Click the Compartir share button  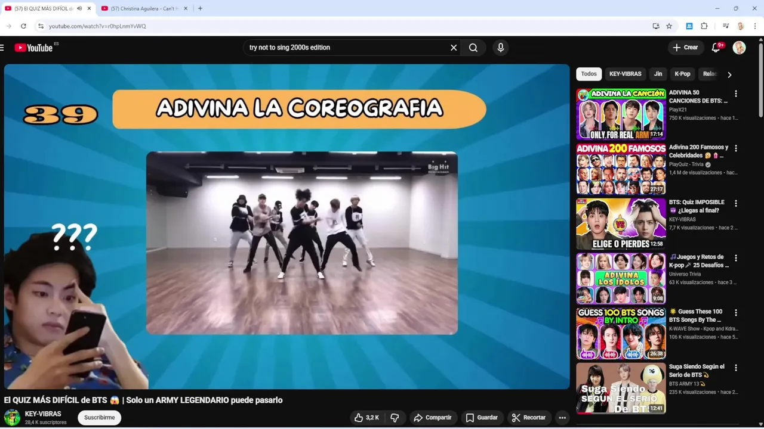(432, 418)
